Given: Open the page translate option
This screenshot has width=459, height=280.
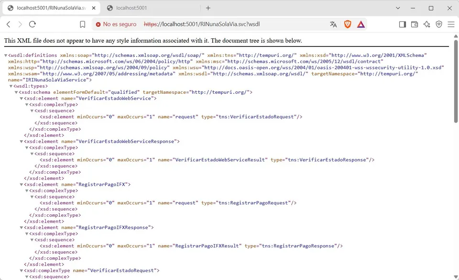Looking at the screenshot, I should (333, 24).
